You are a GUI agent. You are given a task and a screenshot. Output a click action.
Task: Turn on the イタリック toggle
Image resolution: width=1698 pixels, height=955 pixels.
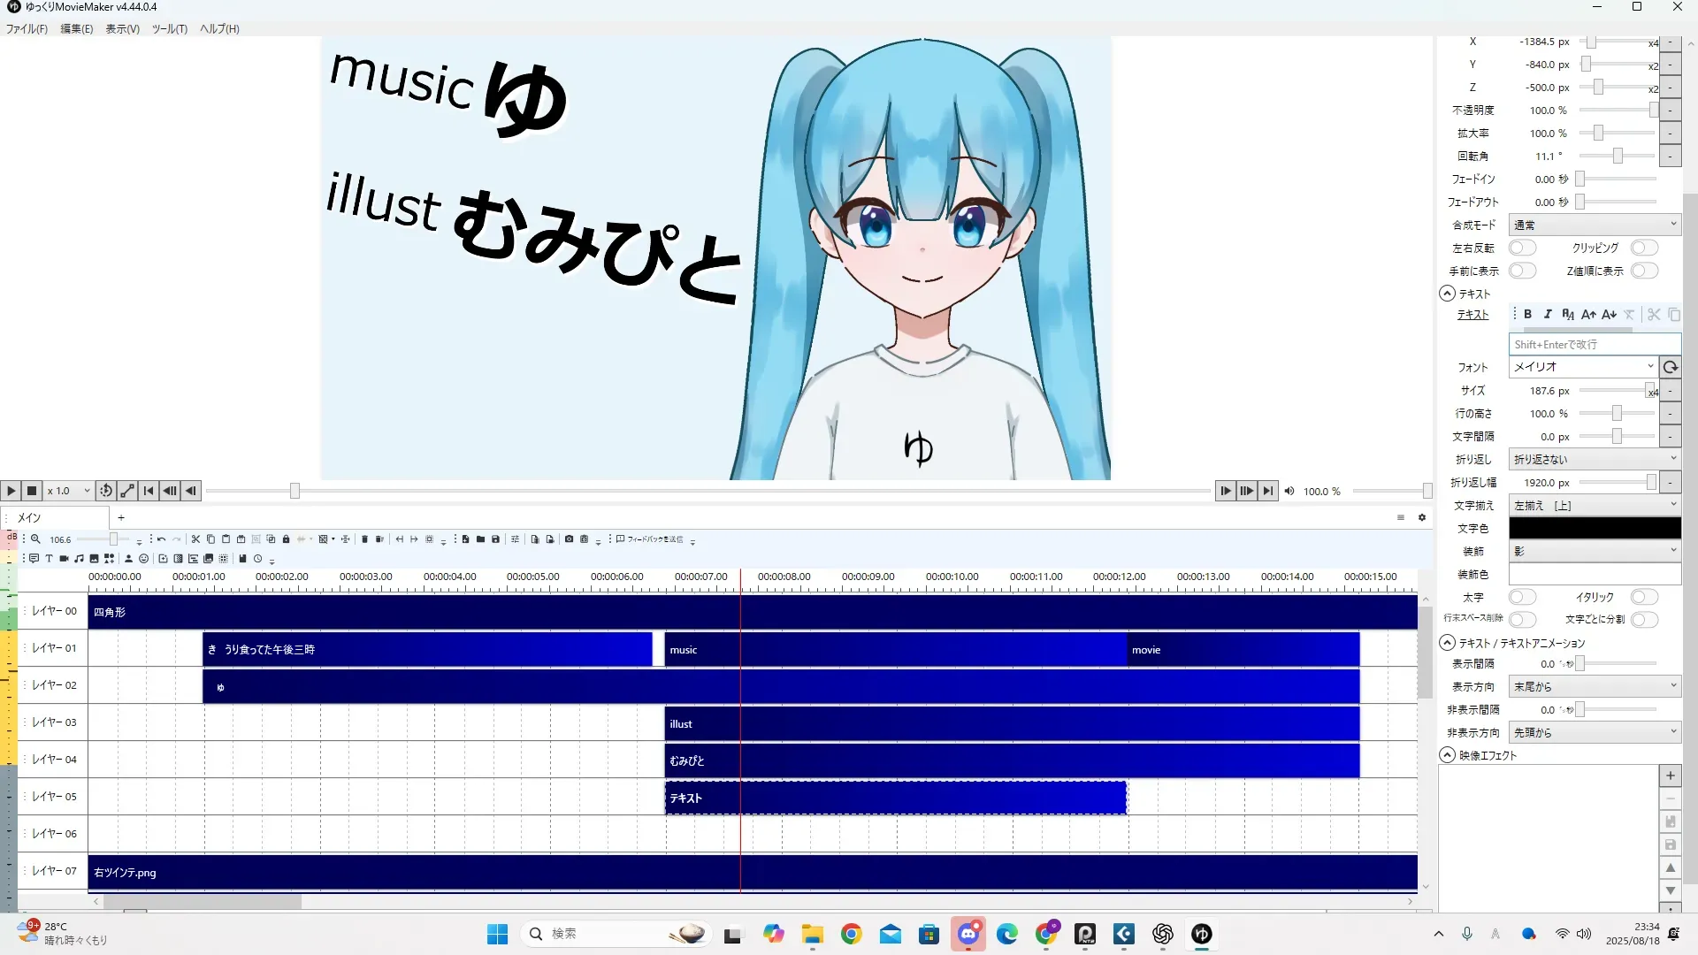(1644, 598)
